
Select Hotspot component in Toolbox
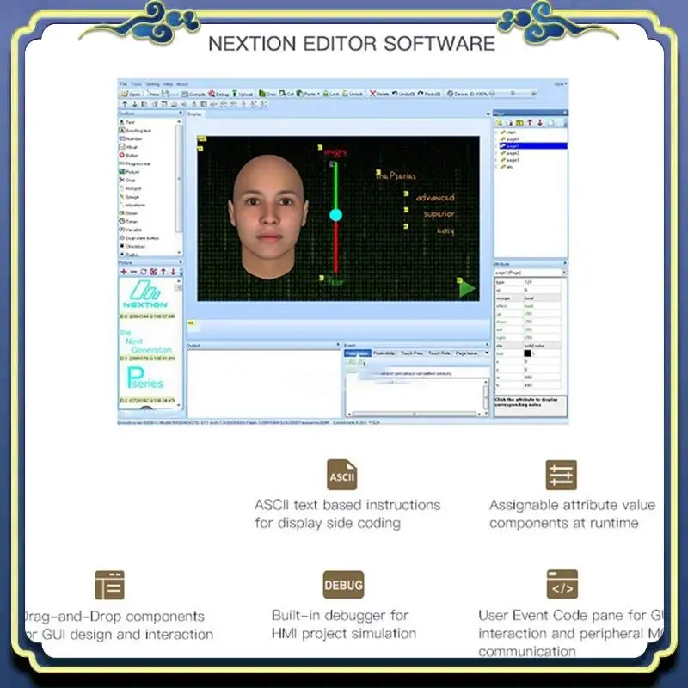(131, 188)
